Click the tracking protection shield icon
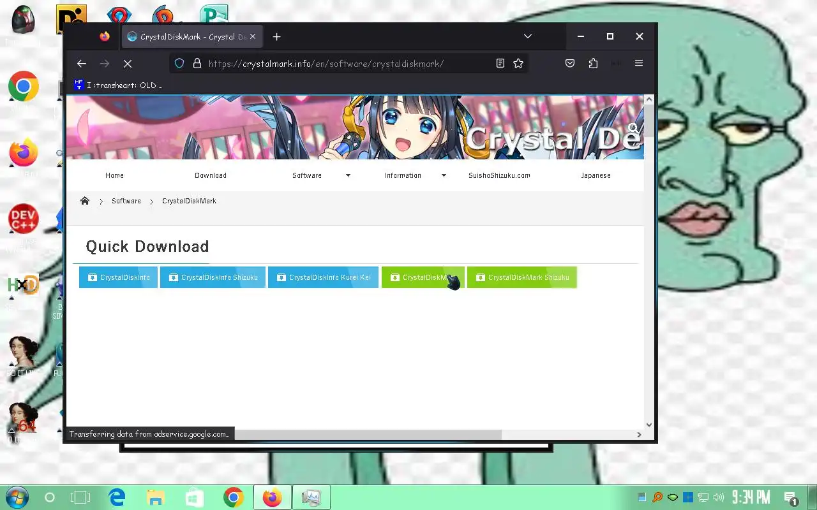Screen dimensions: 817x510 point(179,63)
